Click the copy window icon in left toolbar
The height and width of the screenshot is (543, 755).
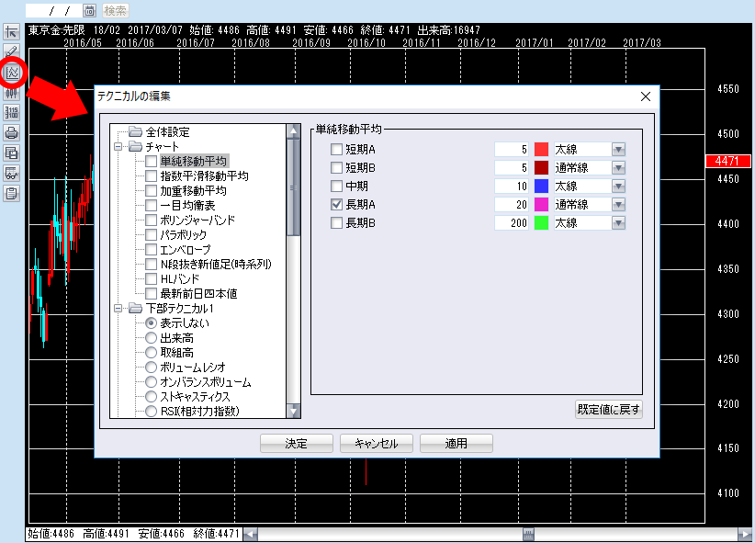point(12,153)
